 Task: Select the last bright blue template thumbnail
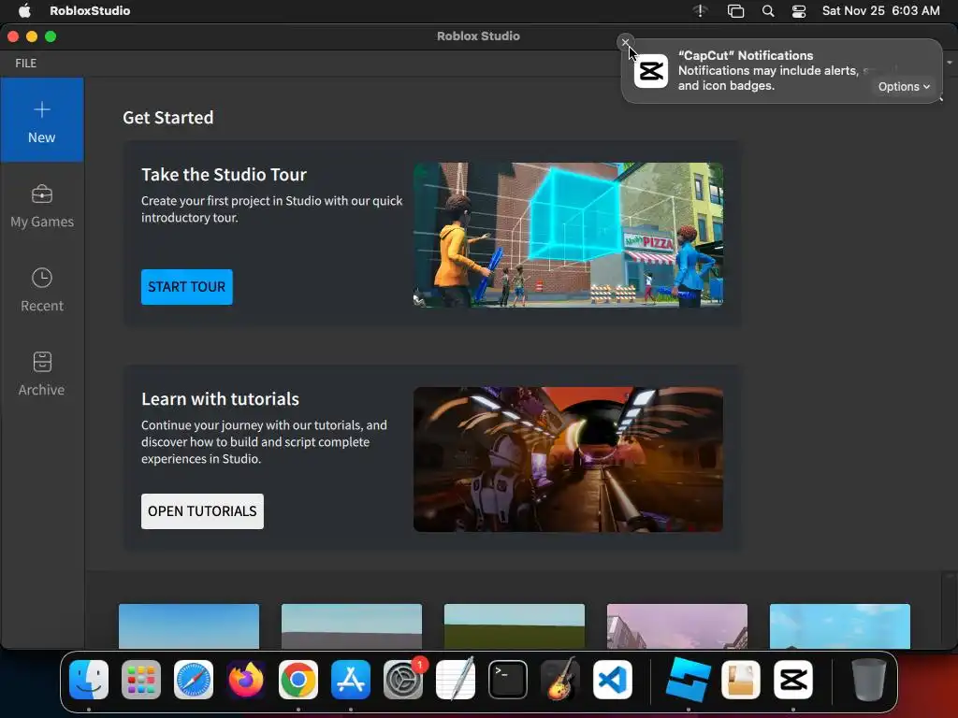point(840,626)
